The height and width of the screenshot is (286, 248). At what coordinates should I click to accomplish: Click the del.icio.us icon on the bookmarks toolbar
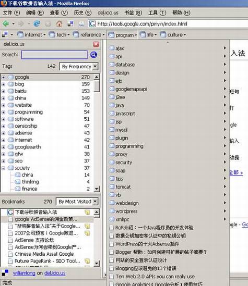pos(5,34)
